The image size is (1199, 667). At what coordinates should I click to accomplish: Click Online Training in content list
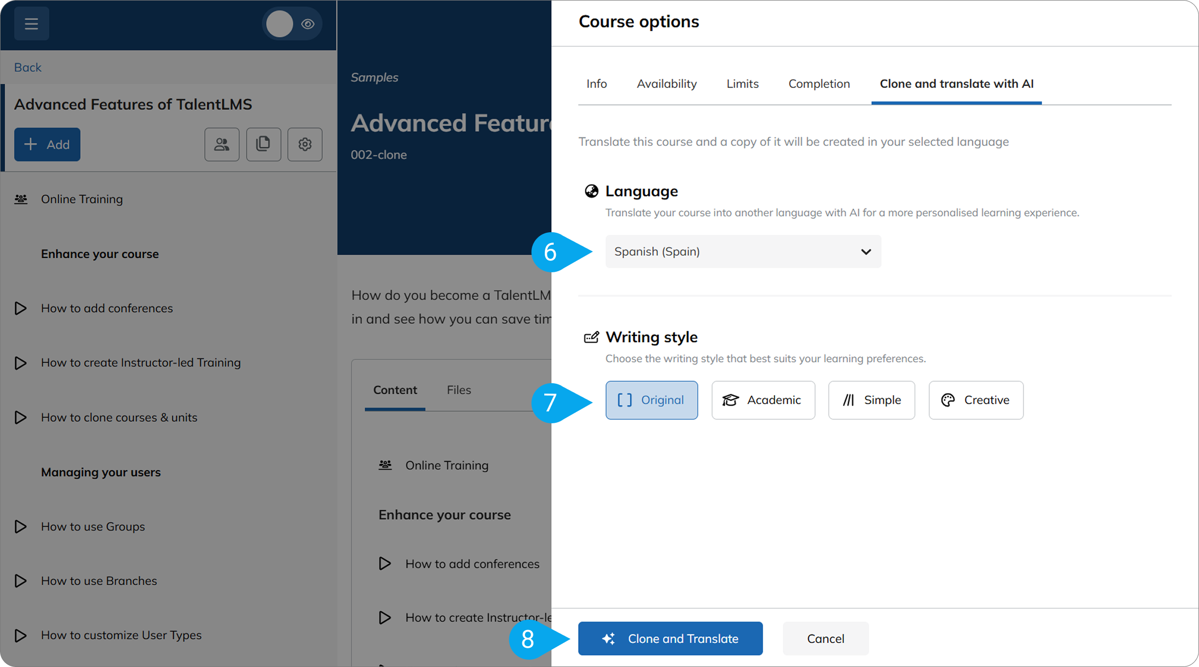click(447, 465)
